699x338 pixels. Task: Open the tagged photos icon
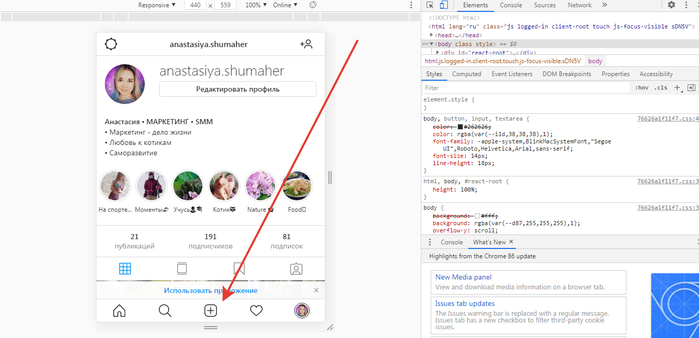296,269
